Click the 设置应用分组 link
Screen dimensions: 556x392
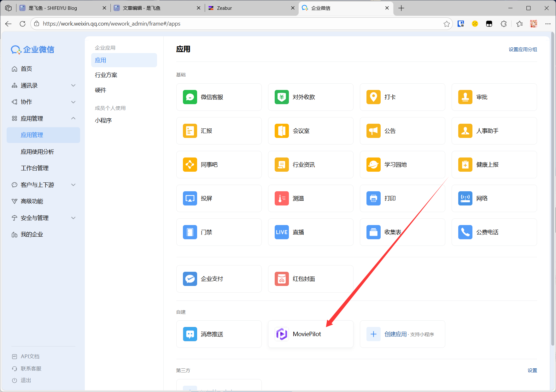(523, 49)
